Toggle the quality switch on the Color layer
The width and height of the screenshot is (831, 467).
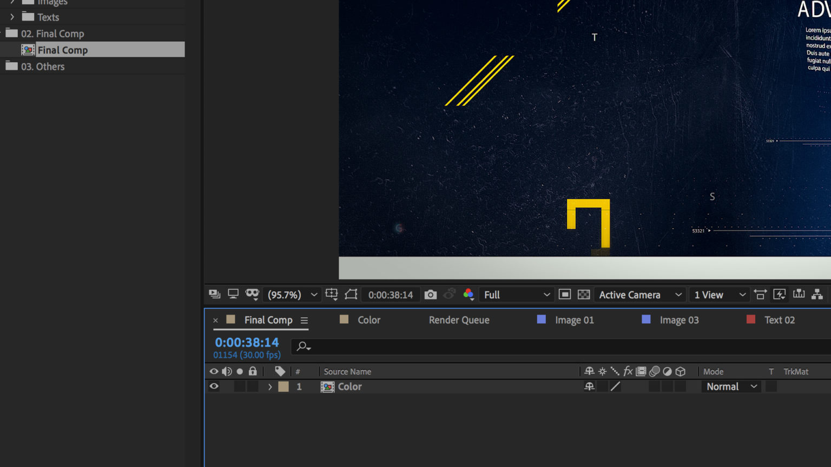[615, 386]
